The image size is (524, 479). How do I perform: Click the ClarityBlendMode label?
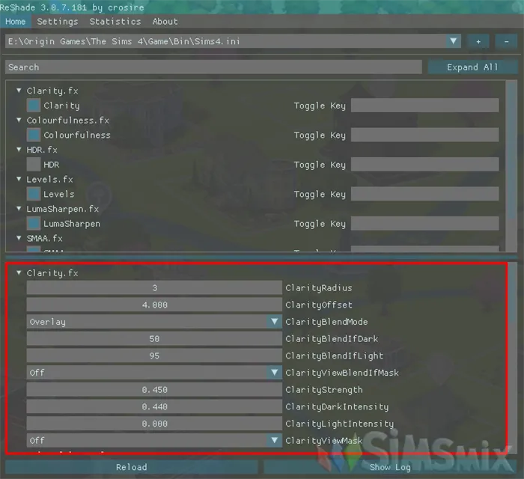click(x=326, y=322)
